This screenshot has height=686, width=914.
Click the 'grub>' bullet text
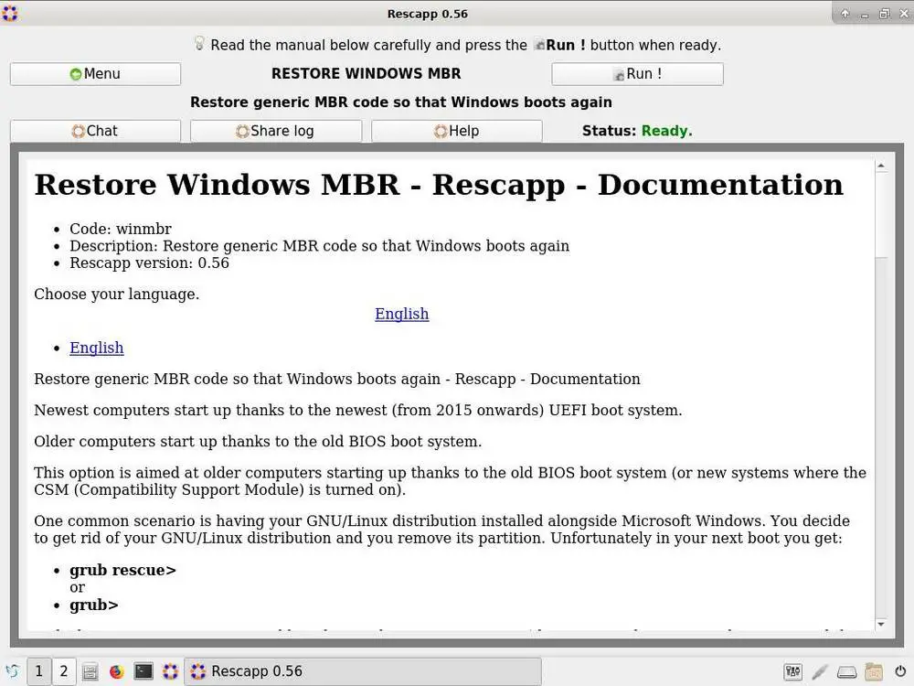(94, 605)
